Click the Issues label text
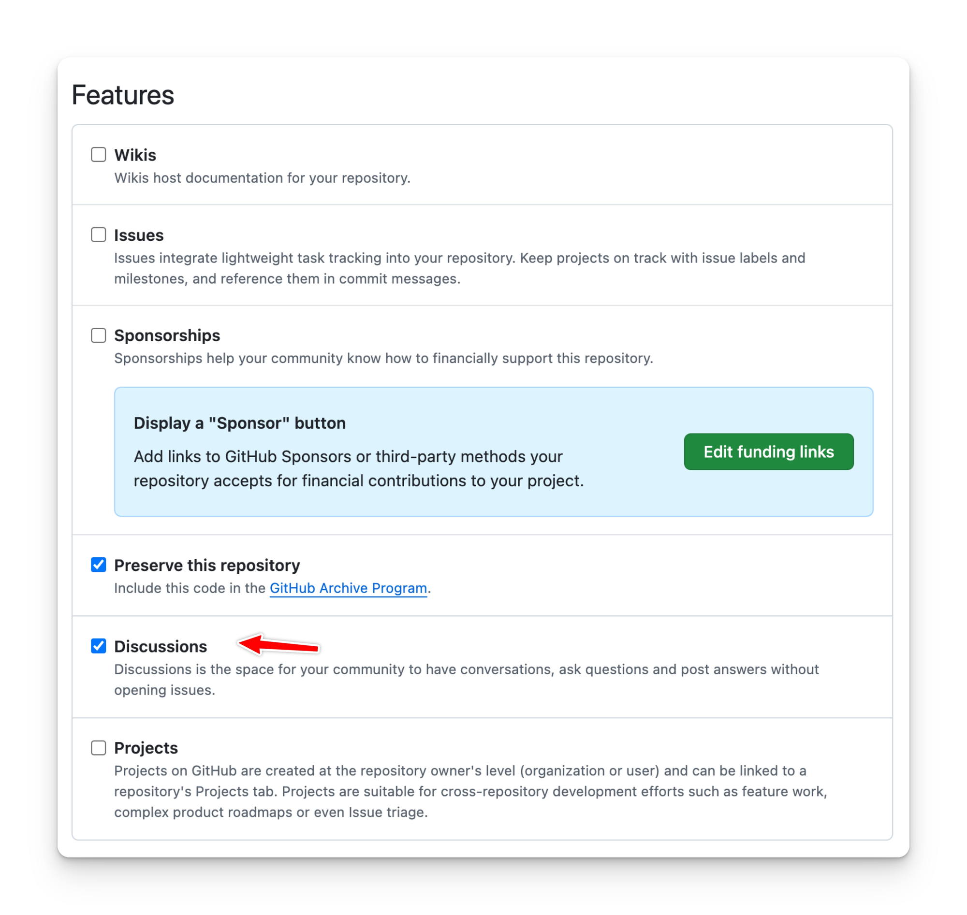Screen dimensions: 967x915 [139, 235]
